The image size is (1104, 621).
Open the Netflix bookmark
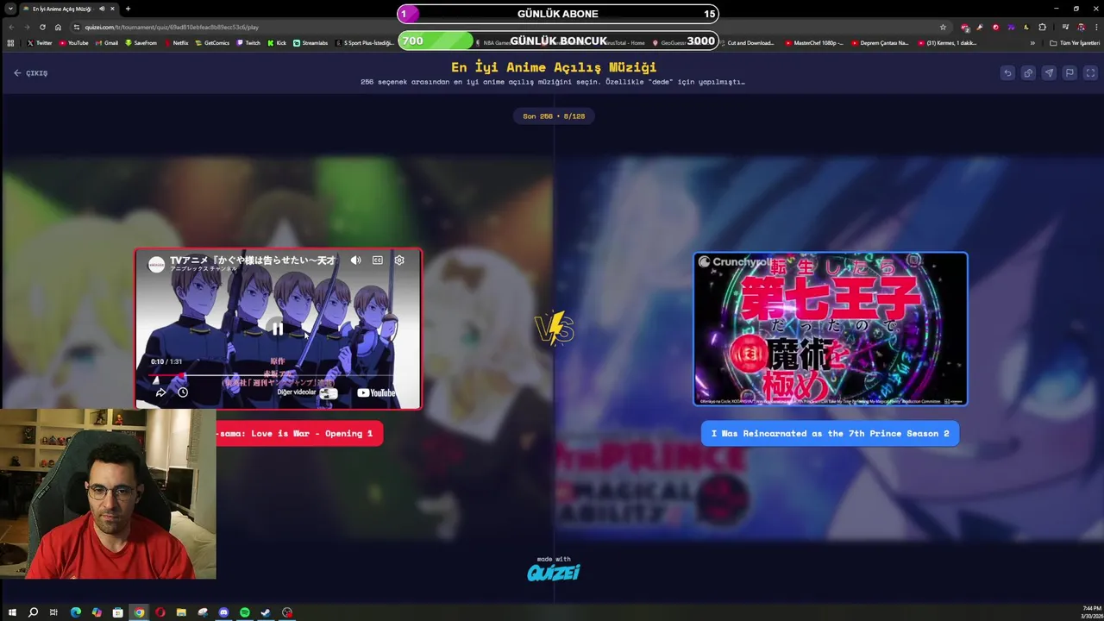point(176,43)
